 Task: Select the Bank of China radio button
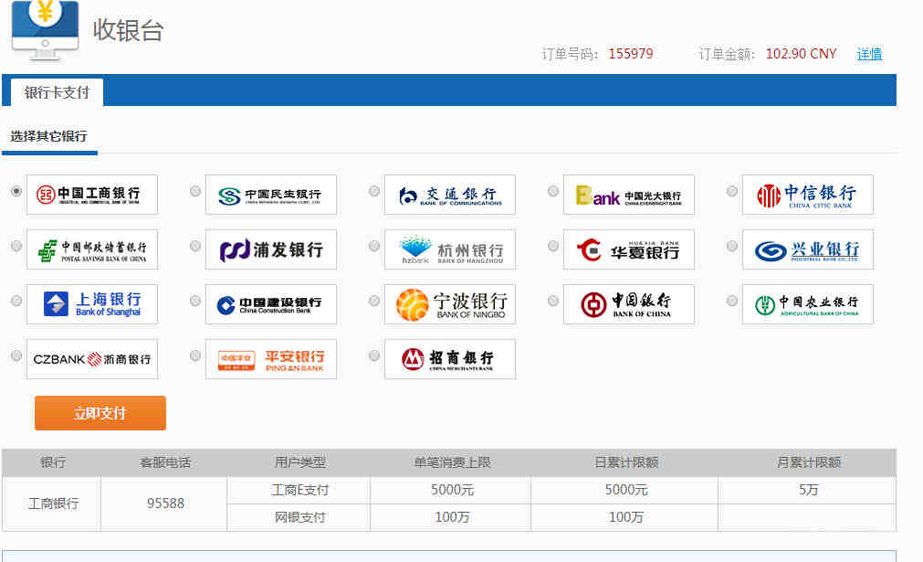(x=553, y=301)
